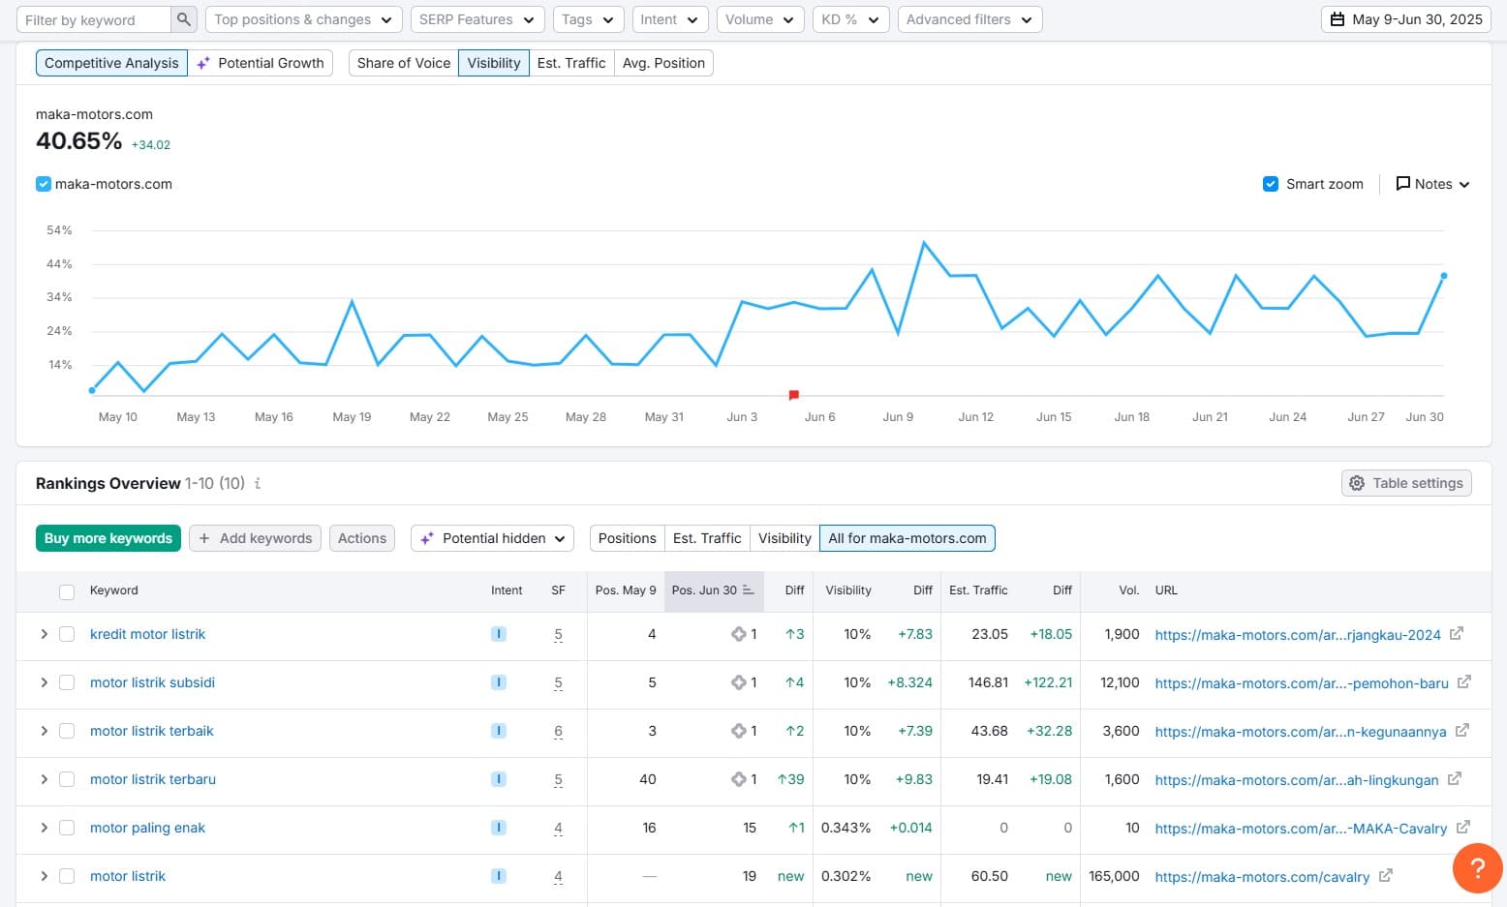1507x907 pixels.
Task: Click the Jun 30 endpoint on visibility chart
Action: click(1444, 276)
